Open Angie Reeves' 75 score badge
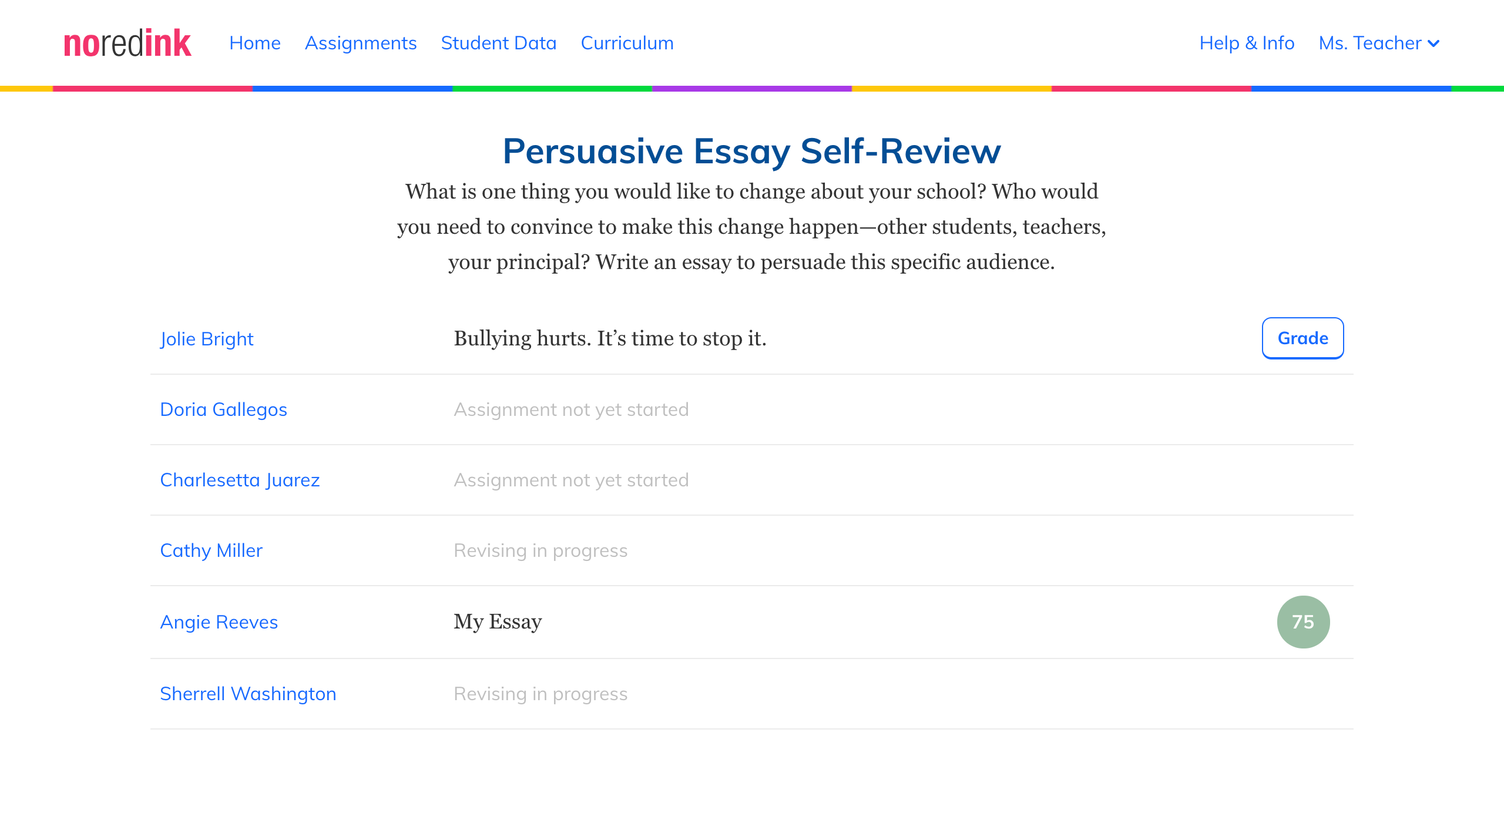This screenshot has height=820, width=1504. coord(1303,621)
